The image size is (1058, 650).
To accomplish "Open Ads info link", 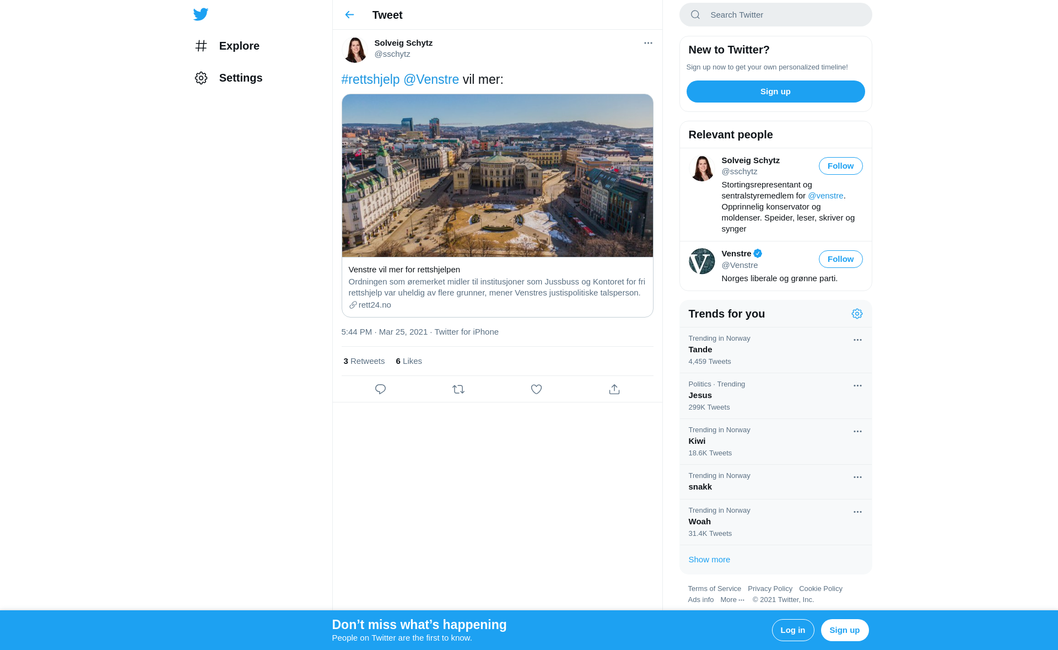I will (x=700, y=600).
